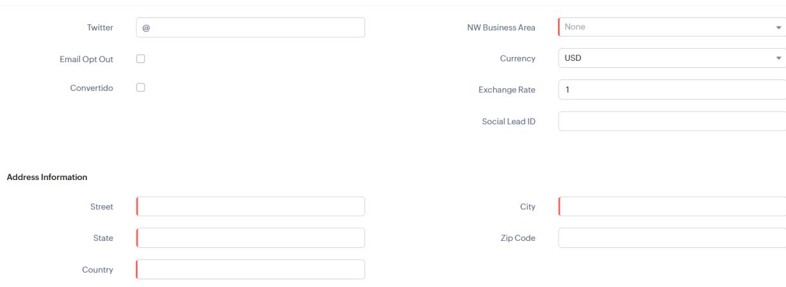The image size is (786, 287).
Task: Tick the Email Opt Out checkbox
Action: (141, 58)
